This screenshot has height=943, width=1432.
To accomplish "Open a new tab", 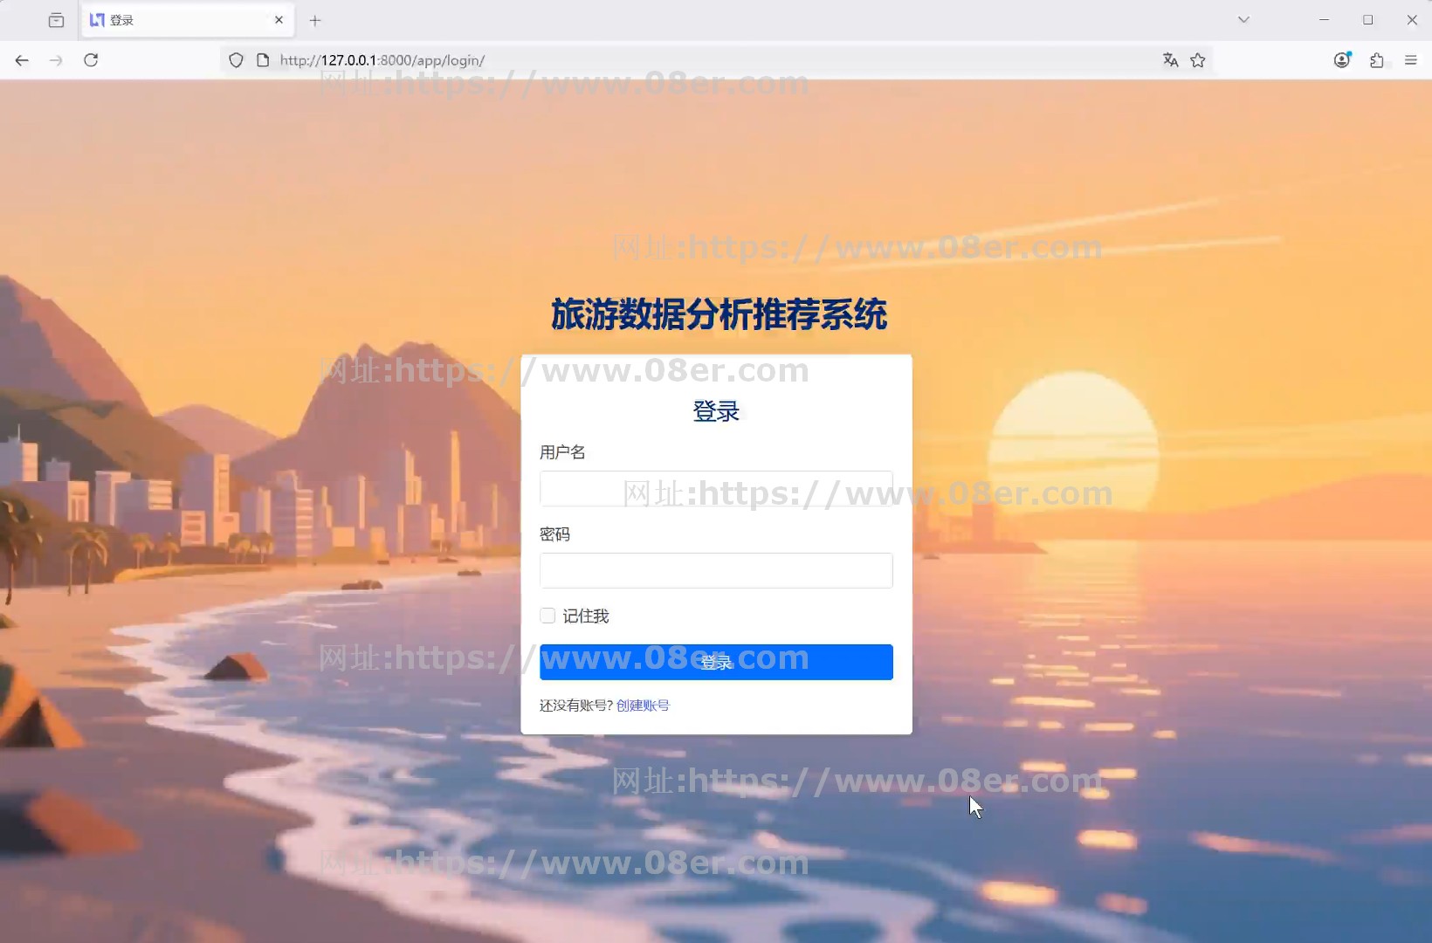I will (315, 20).
